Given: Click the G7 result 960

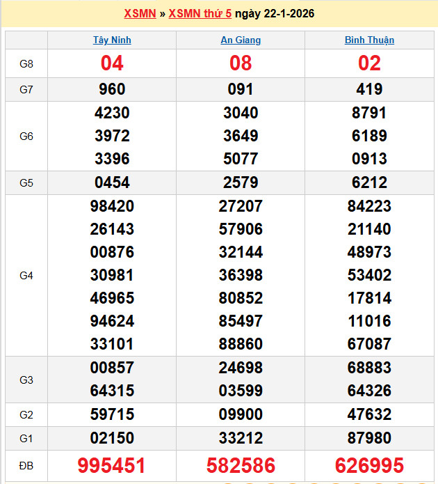Looking at the screenshot, I should [x=112, y=89].
